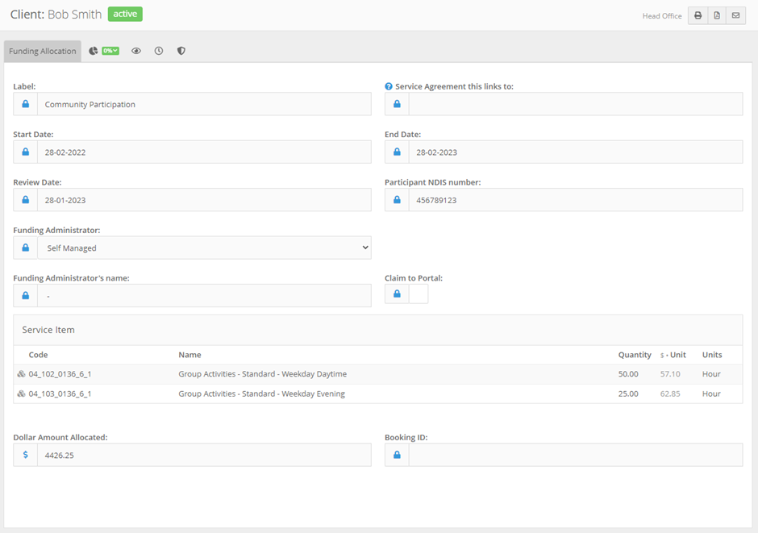
Task: Click the email envelope icon button
Action: 735,15
